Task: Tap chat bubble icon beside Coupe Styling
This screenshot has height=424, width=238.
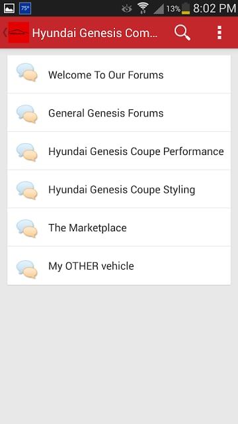Action: (x=26, y=190)
